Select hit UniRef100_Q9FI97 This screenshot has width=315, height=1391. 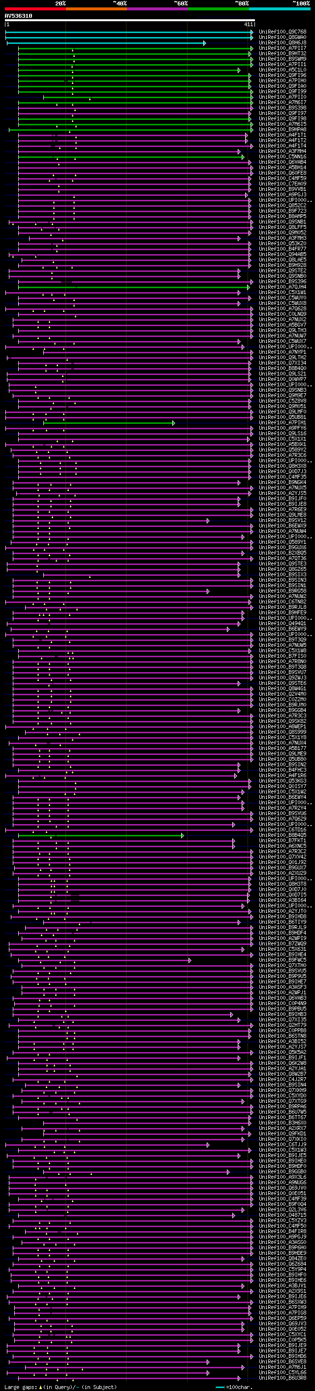pos(283,113)
